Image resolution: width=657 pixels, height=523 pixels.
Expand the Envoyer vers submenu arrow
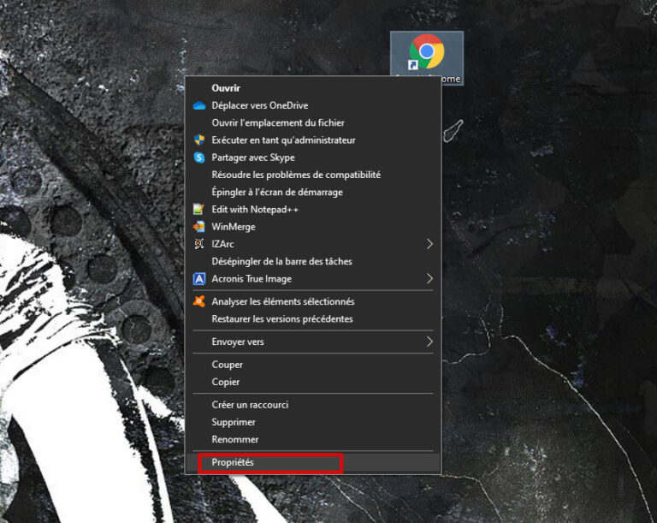(x=429, y=342)
